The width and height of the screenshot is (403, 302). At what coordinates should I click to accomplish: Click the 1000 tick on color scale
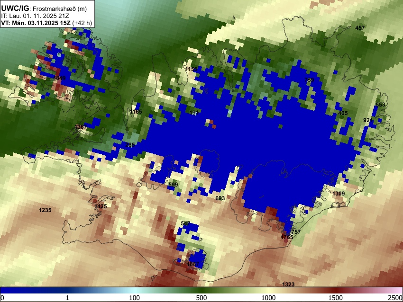point(268,298)
